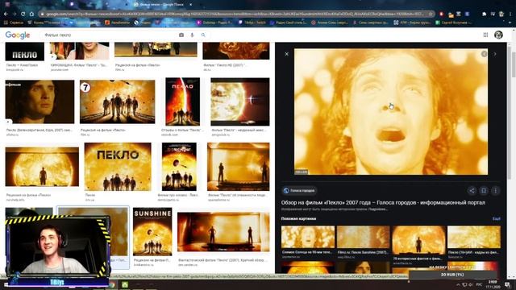Open the Google apps grid
The height and width of the screenshot is (290, 516).
(485, 35)
